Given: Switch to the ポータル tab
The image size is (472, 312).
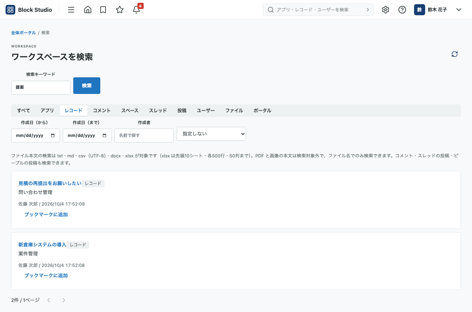Looking at the screenshot, I should [262, 111].
